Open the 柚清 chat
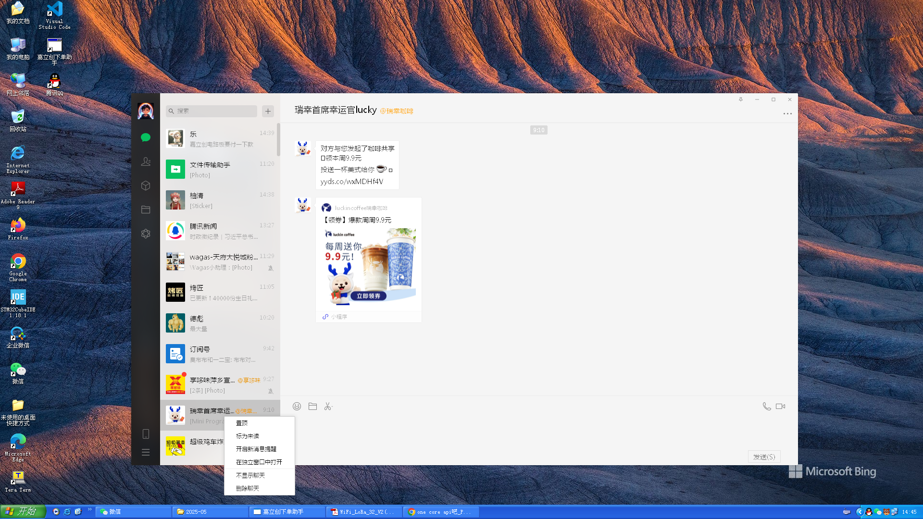This screenshot has width=923, height=519. click(x=220, y=200)
